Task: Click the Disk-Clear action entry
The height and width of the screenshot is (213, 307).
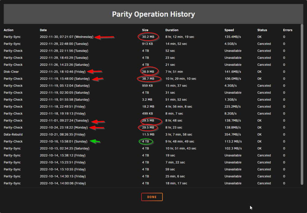Action: point(11,72)
